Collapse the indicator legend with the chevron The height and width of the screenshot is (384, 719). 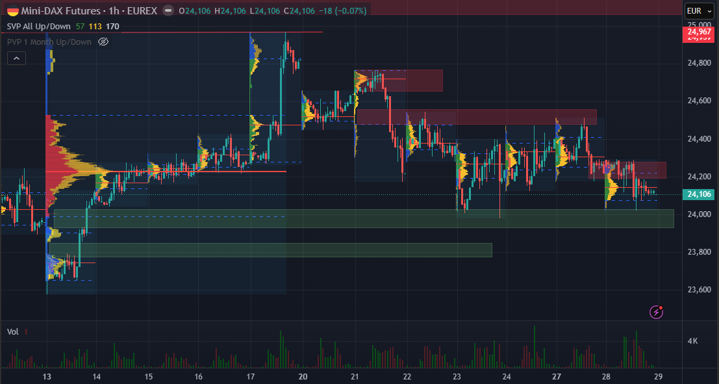(16, 58)
